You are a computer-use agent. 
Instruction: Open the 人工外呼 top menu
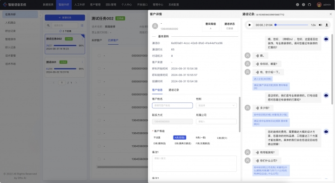[x=80, y=5]
